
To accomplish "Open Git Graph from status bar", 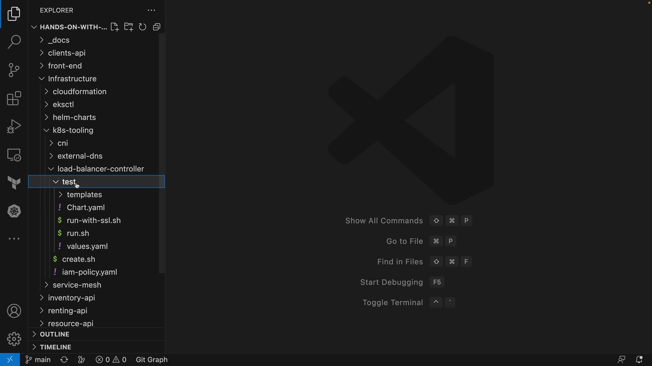I will coord(151,360).
